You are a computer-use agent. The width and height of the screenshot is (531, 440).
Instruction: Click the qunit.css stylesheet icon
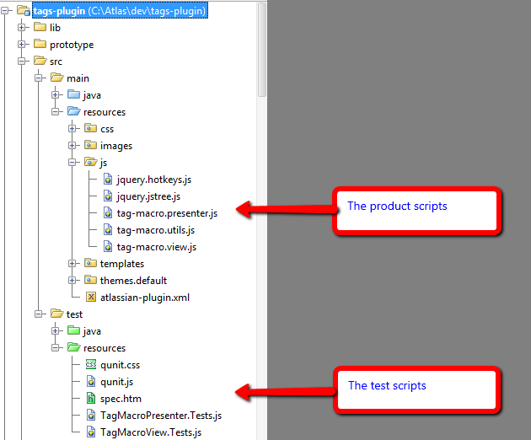point(91,364)
